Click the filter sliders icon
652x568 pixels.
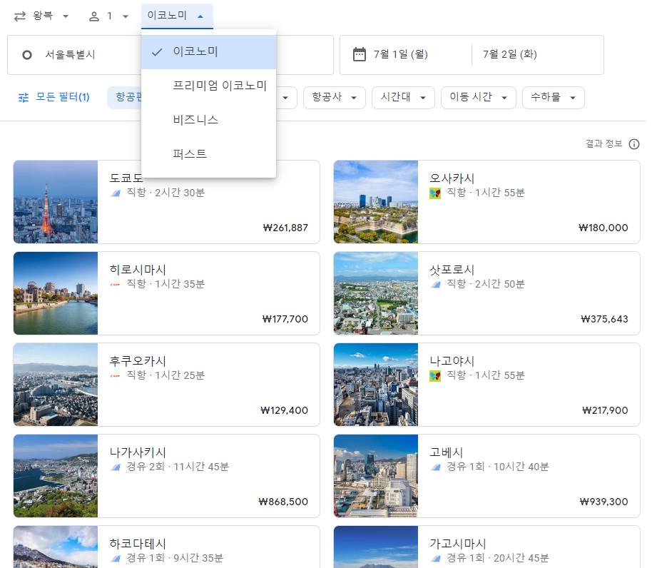click(24, 98)
